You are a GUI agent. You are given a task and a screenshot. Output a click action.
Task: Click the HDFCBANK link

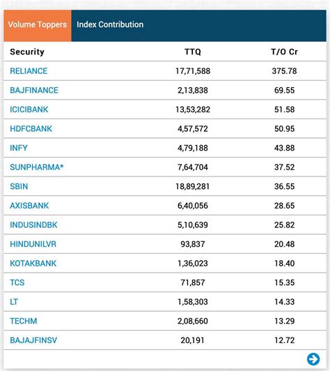[31, 129]
